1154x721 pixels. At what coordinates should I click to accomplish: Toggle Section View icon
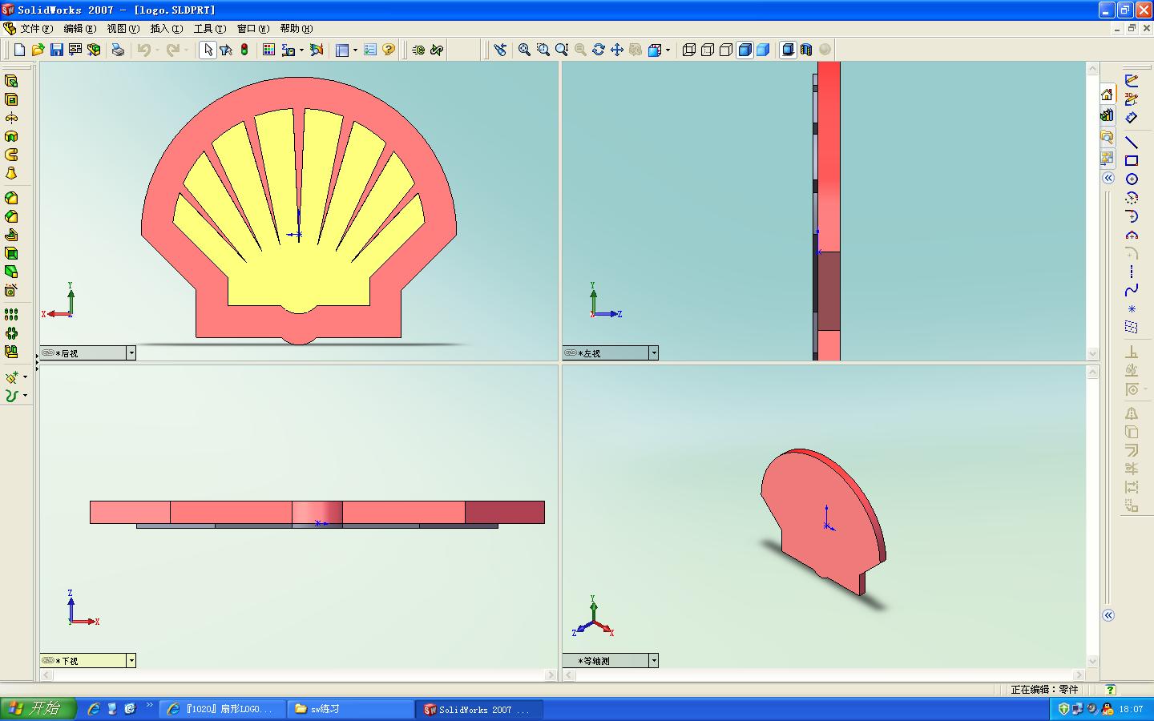(x=806, y=50)
